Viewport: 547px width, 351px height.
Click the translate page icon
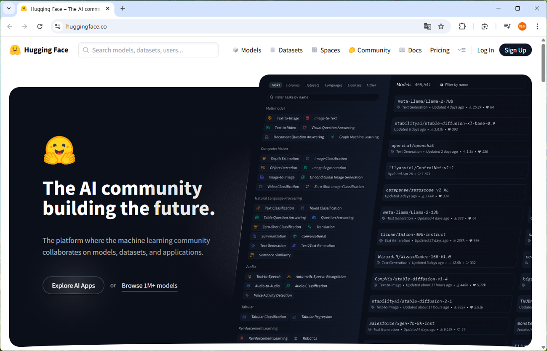(427, 27)
